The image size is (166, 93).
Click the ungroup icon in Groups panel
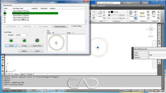coord(136,12)
